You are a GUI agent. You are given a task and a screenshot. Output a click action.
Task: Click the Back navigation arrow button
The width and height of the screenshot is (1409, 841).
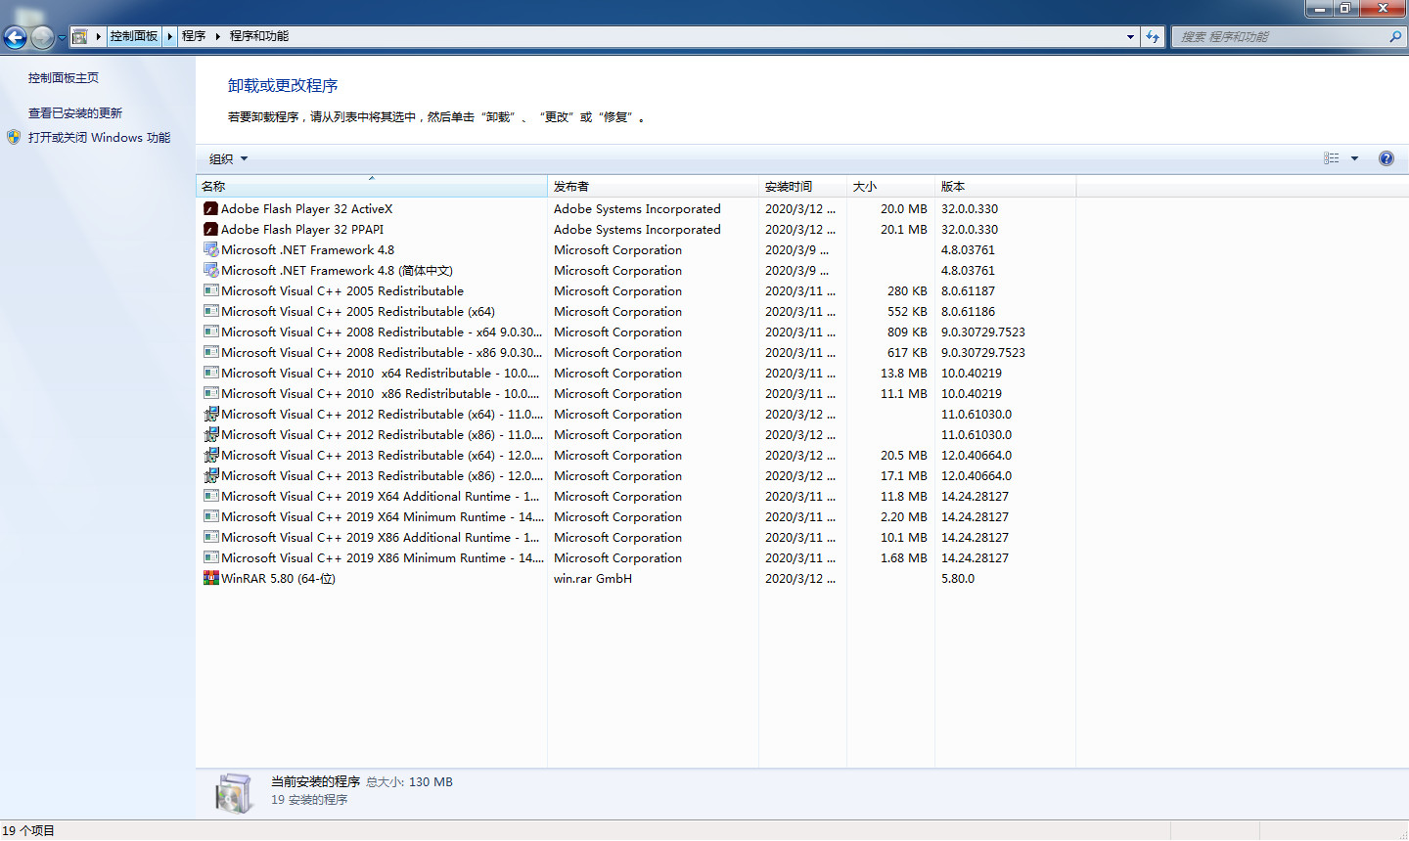[x=15, y=37]
